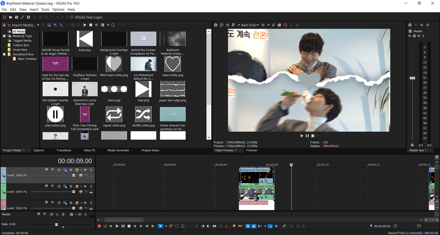Open video preview properties gear
Screen dimensions: 440x235
click(216, 25)
